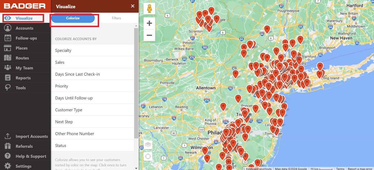Click the Scranton label on the map
Image resolution: width=374 pixels, height=170 pixels.
pos(196,31)
